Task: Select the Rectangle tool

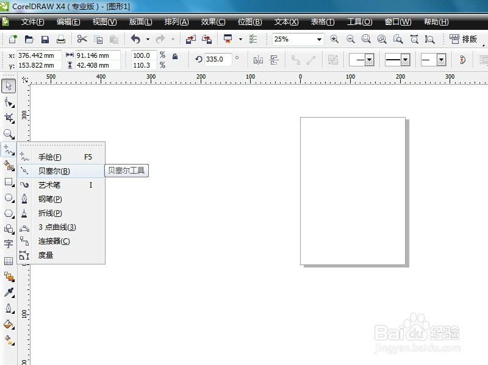Action: tap(9, 182)
